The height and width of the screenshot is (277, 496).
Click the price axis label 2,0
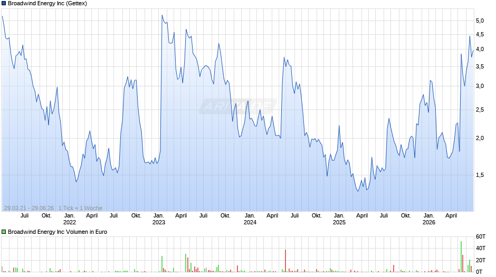click(x=480, y=138)
